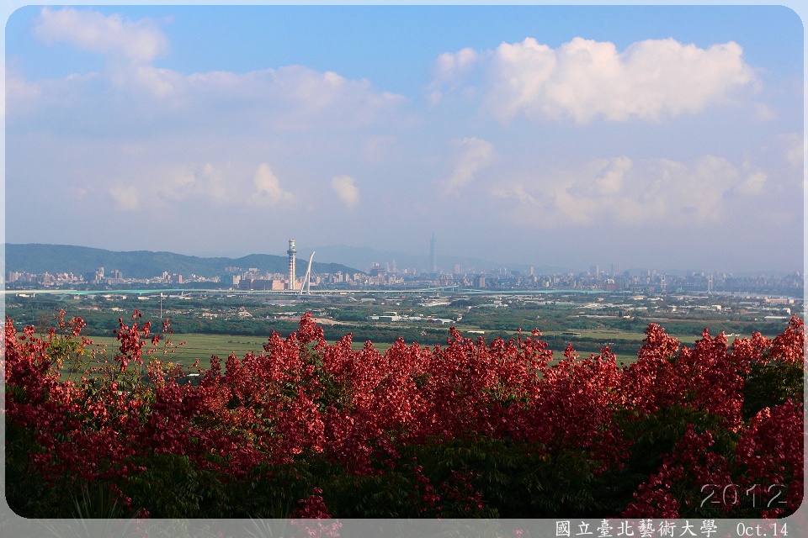The height and width of the screenshot is (538, 808).
Task: Click the year stamp 2012
Action: [x=743, y=497]
